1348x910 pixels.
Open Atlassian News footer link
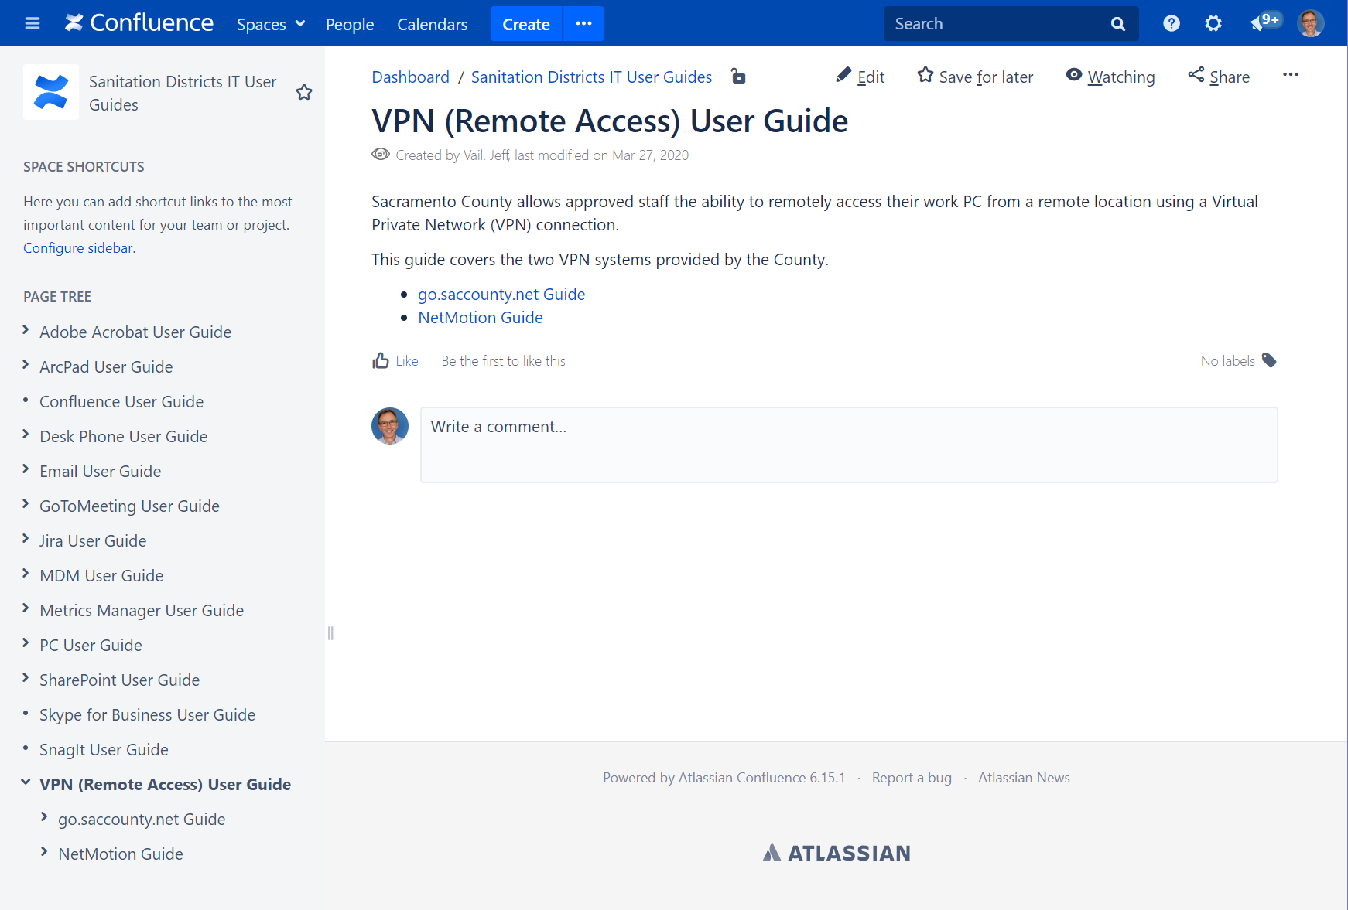(x=1024, y=778)
